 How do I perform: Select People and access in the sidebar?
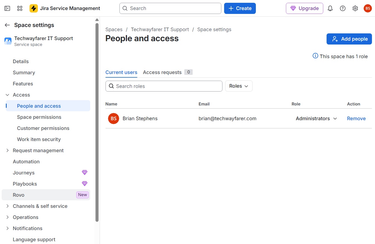pos(48,106)
